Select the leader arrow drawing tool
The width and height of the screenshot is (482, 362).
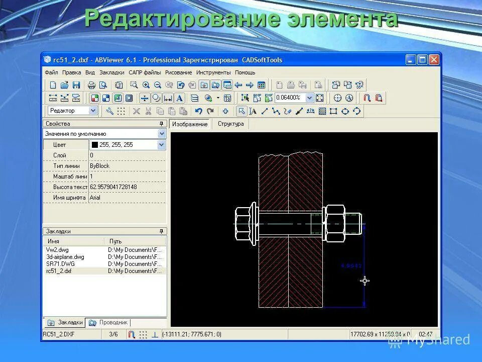tap(299, 111)
